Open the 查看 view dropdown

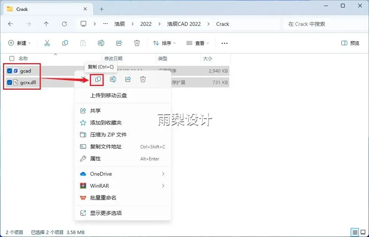pyautogui.click(x=198, y=43)
